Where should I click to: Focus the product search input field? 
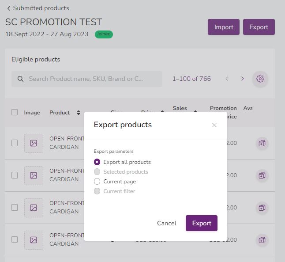pos(93,79)
